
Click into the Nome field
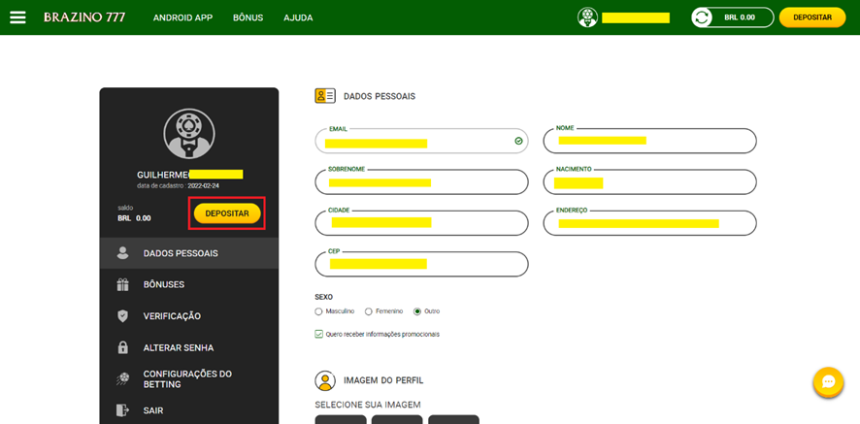point(650,141)
